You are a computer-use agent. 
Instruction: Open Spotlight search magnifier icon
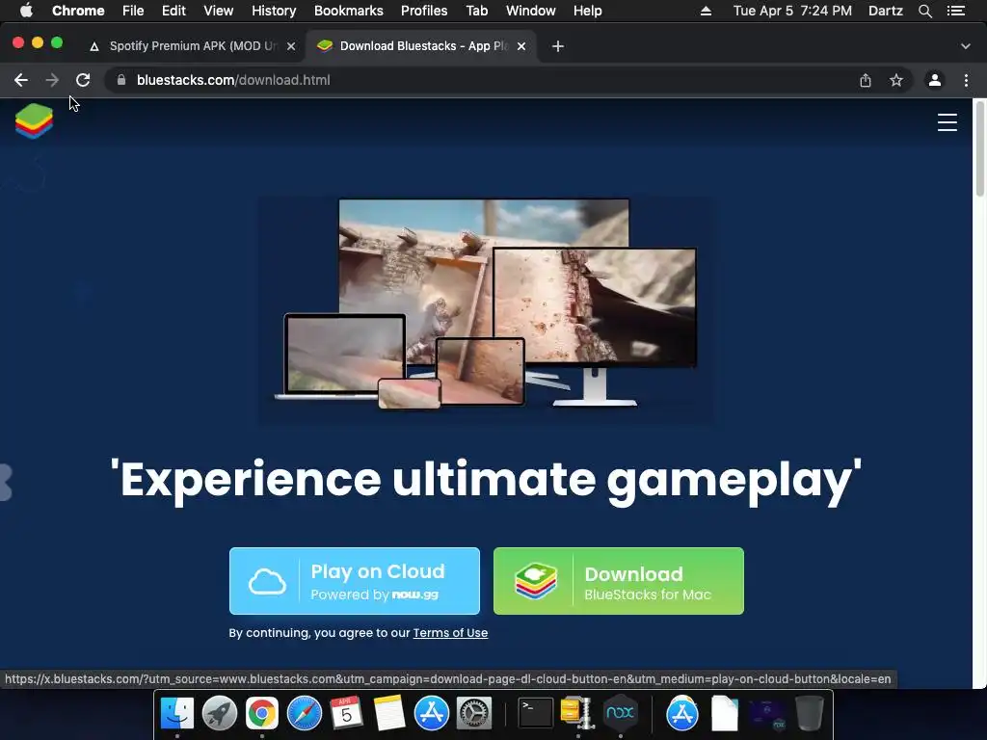[x=924, y=11]
